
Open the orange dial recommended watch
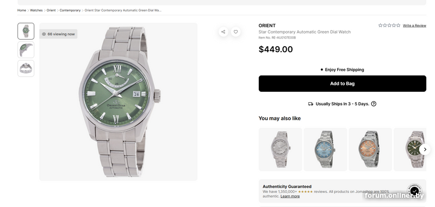370,149
